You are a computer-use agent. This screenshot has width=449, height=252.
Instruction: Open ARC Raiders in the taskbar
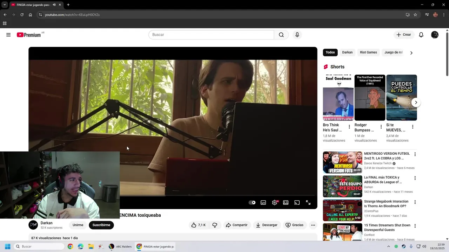point(120,246)
